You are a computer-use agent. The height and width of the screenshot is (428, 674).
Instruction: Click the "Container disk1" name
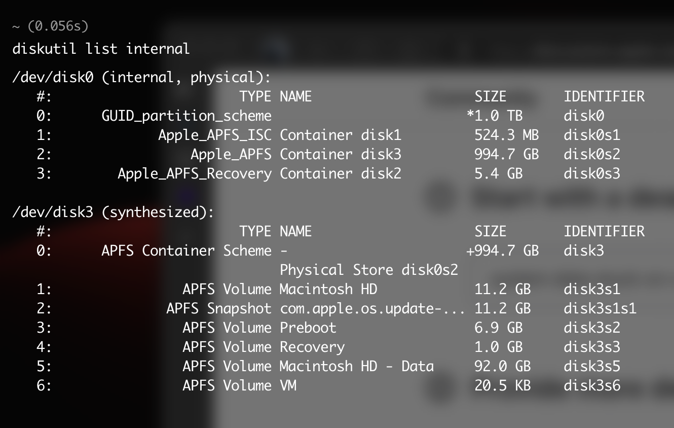click(341, 135)
